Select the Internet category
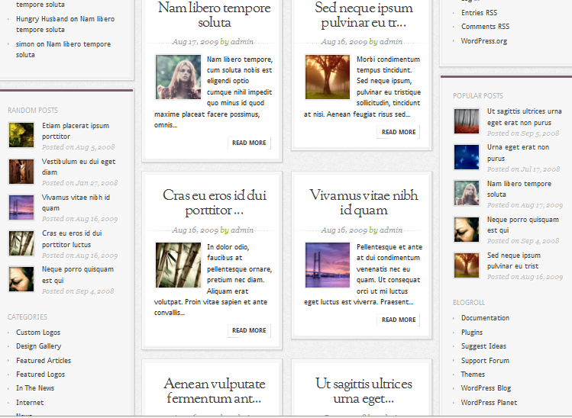 click(30, 402)
